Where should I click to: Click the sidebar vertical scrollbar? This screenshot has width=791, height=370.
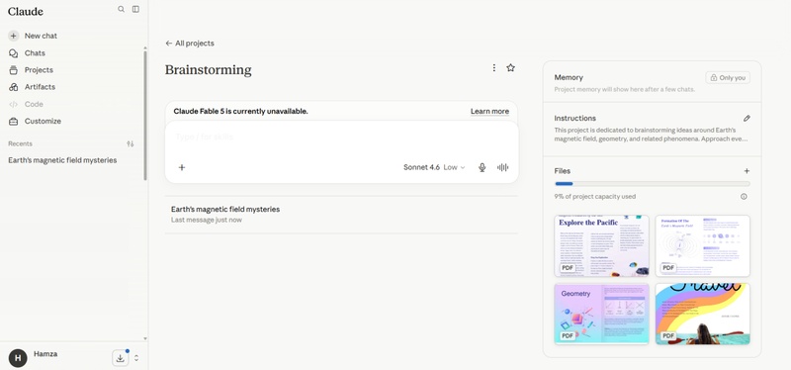145,115
